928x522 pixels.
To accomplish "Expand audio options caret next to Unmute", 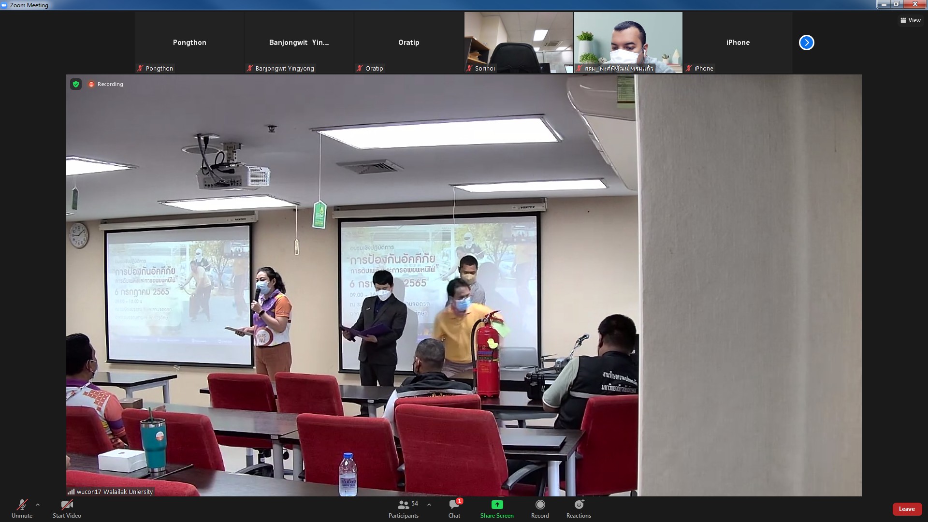I will (x=38, y=505).
